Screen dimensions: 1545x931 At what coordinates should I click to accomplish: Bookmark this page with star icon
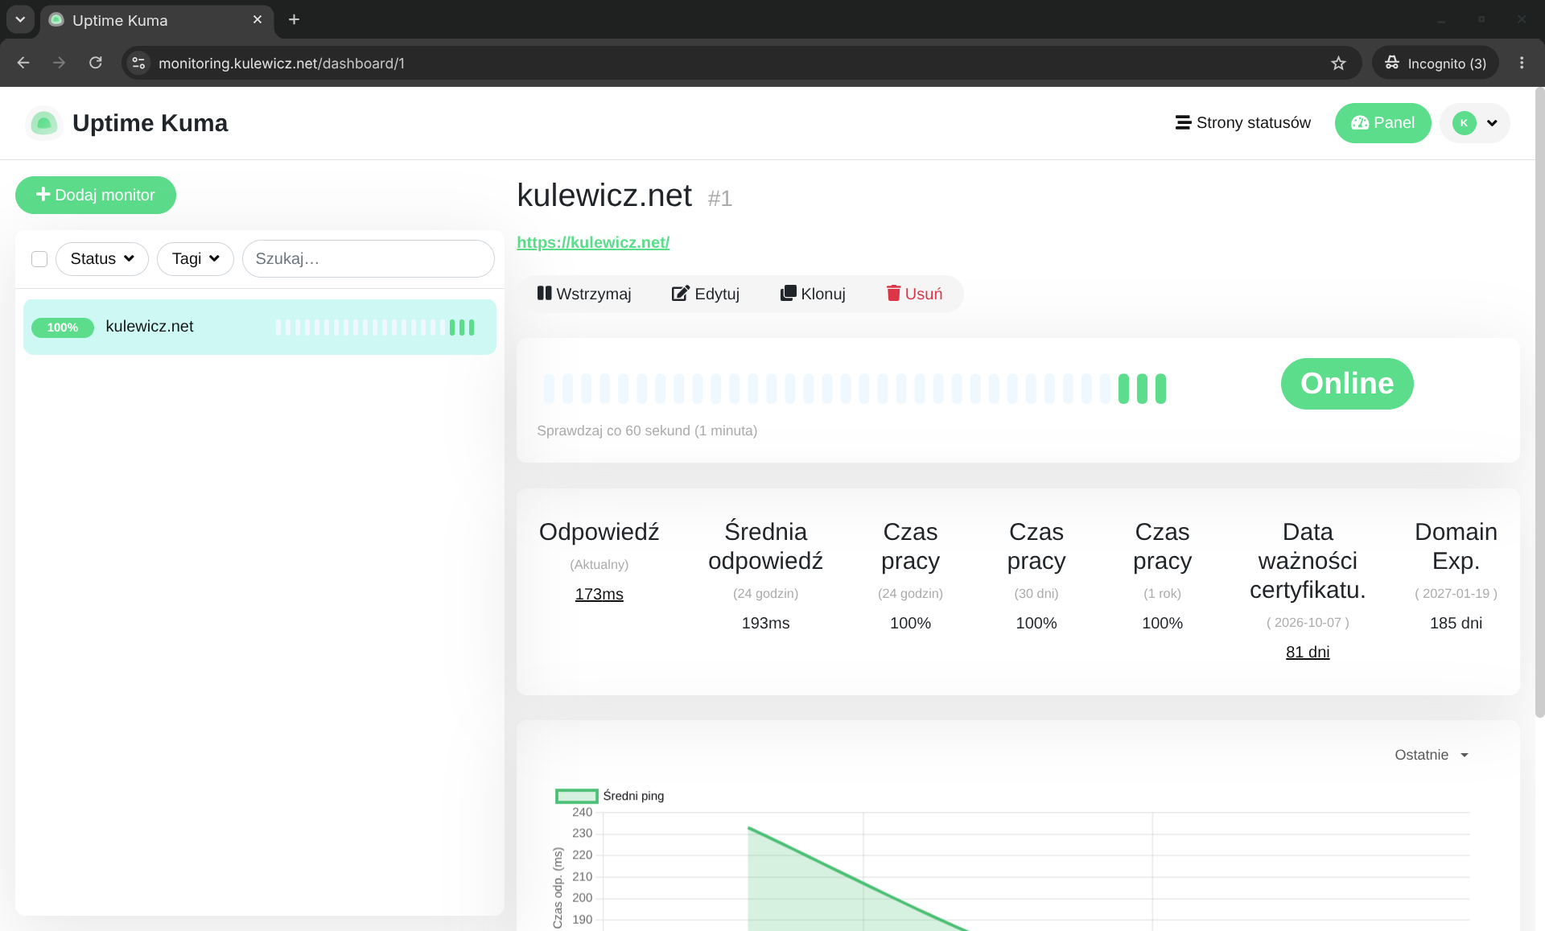(1338, 63)
